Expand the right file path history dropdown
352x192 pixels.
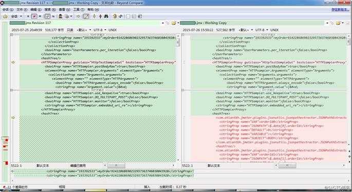point(327,23)
